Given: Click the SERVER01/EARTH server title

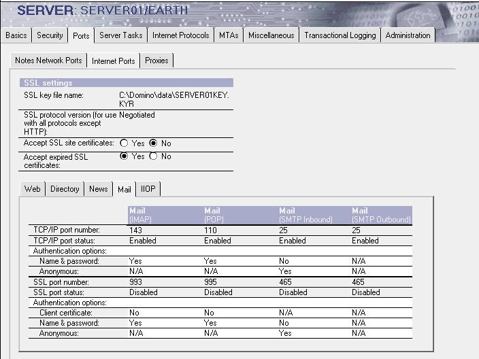Looking at the screenshot, I should pos(134,11).
